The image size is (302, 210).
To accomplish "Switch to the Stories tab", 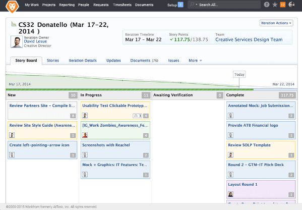I will (53, 61).
